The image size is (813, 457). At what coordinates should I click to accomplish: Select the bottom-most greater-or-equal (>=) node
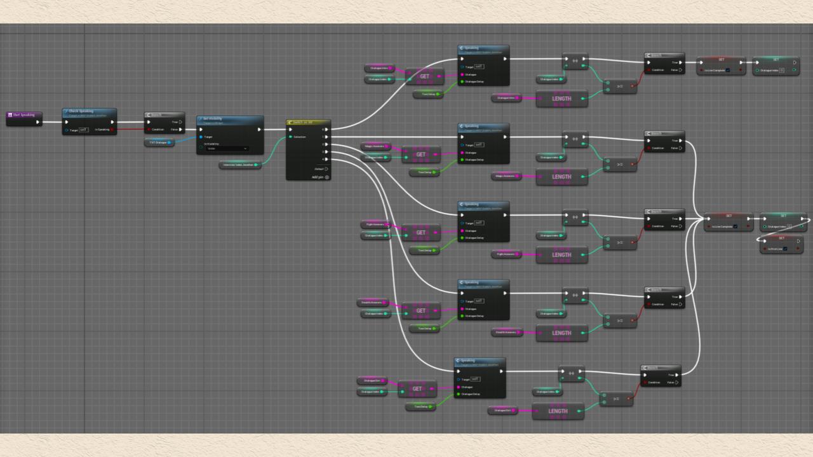pyautogui.click(x=616, y=399)
